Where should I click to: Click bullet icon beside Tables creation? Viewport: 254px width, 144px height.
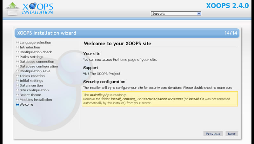point(17,76)
